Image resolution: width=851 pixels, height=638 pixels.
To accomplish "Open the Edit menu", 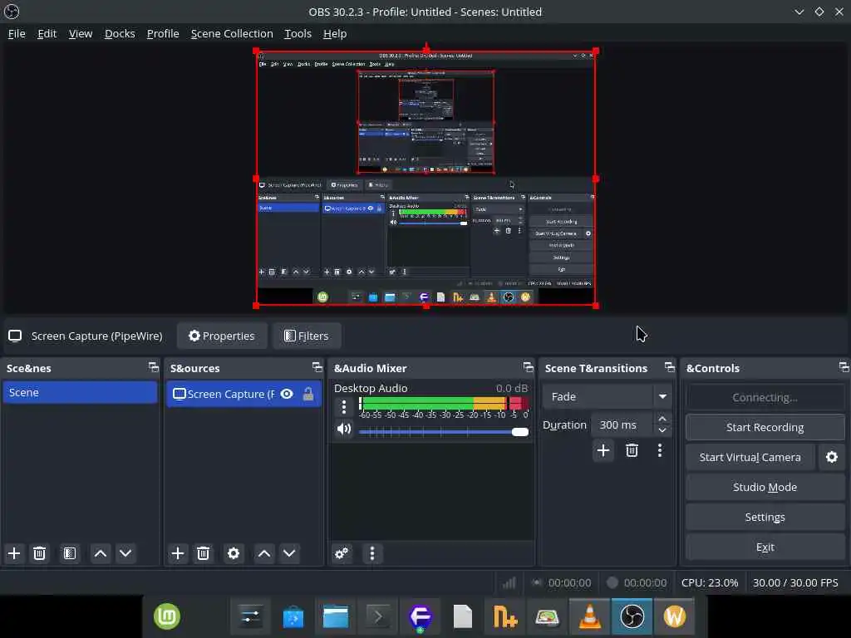I will pos(47,33).
